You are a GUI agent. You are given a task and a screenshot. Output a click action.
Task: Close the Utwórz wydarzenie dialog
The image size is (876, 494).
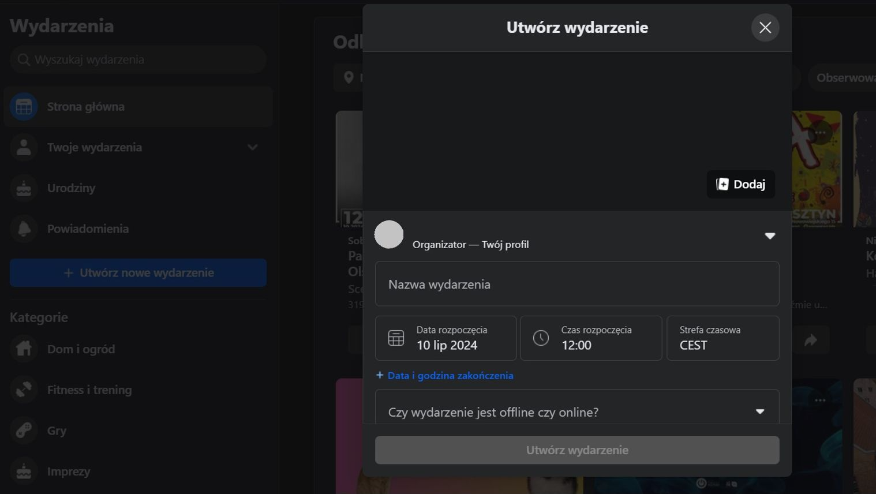pos(765,28)
